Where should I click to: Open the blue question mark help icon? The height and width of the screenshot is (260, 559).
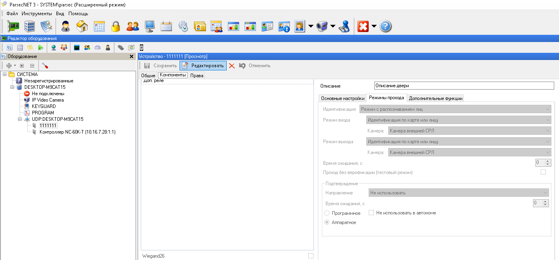pyautogui.click(x=385, y=26)
